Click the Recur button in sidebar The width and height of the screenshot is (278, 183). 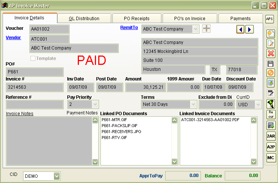[x=271, y=114]
